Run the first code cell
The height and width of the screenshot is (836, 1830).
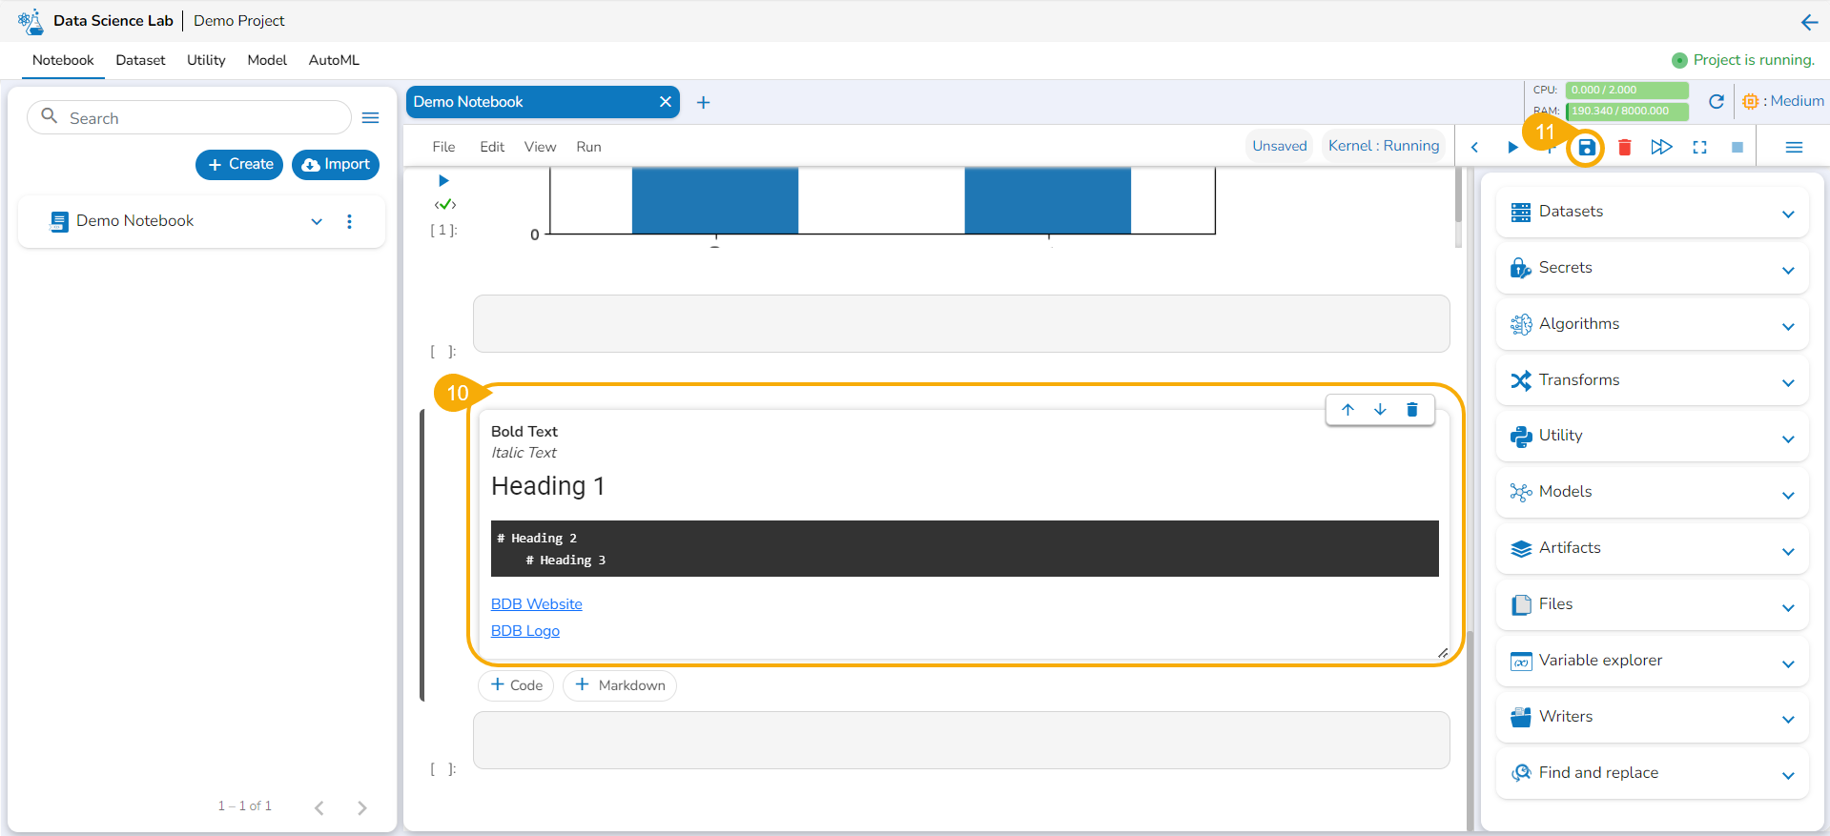click(443, 180)
